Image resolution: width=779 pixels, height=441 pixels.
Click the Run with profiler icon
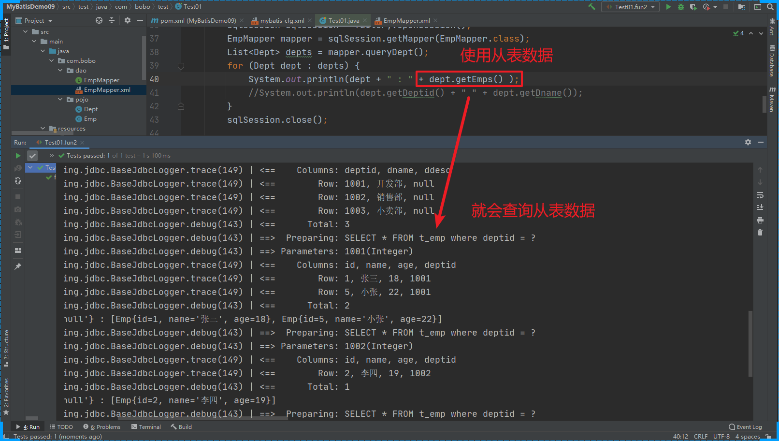(707, 7)
